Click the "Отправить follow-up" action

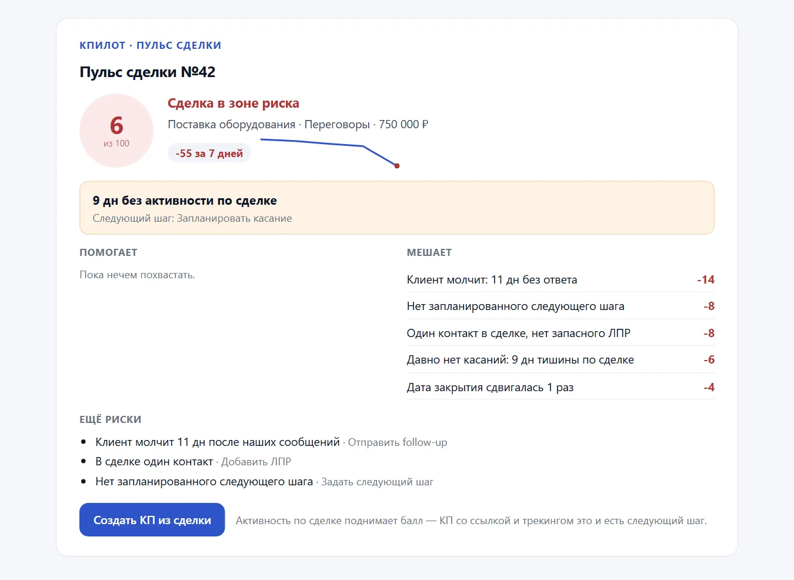click(x=398, y=442)
